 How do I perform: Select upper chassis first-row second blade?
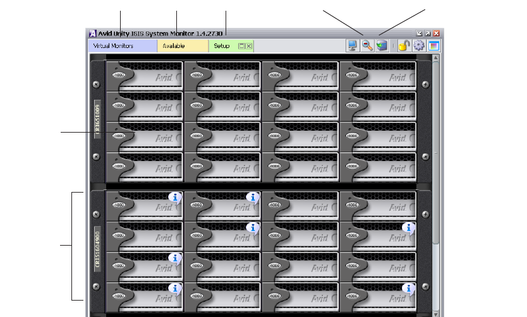[222, 76]
